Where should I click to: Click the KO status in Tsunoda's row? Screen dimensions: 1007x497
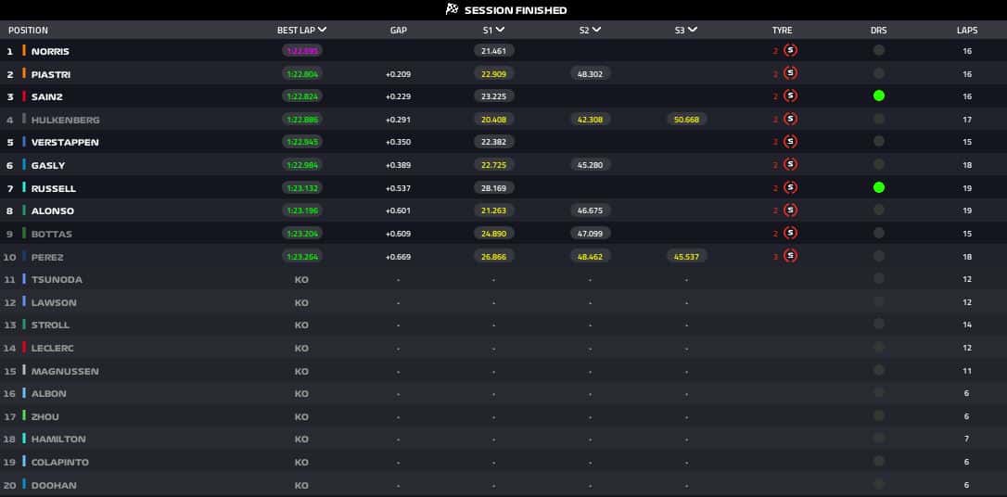click(x=302, y=279)
